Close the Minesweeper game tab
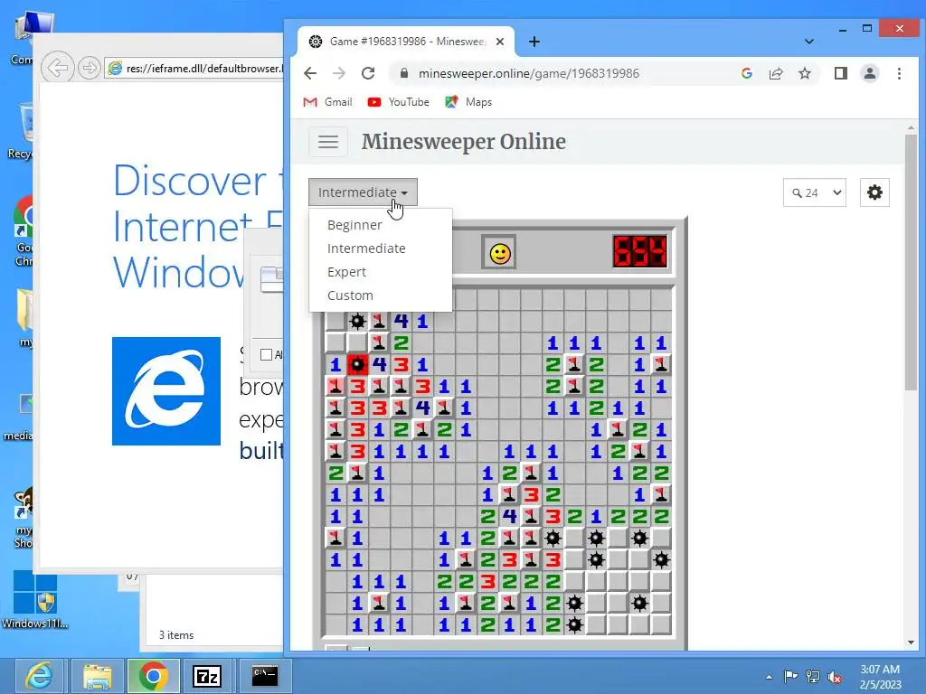This screenshot has height=694, width=926. pos(499,42)
